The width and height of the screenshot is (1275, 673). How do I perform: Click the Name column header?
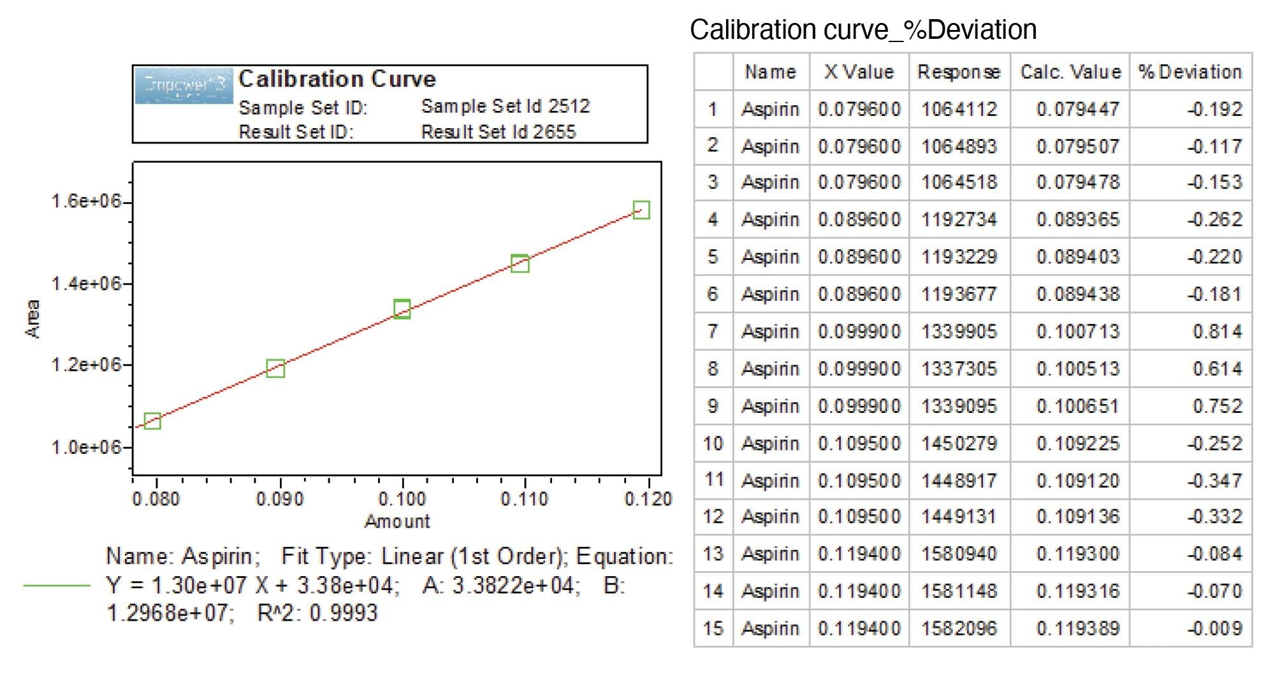pos(771,72)
